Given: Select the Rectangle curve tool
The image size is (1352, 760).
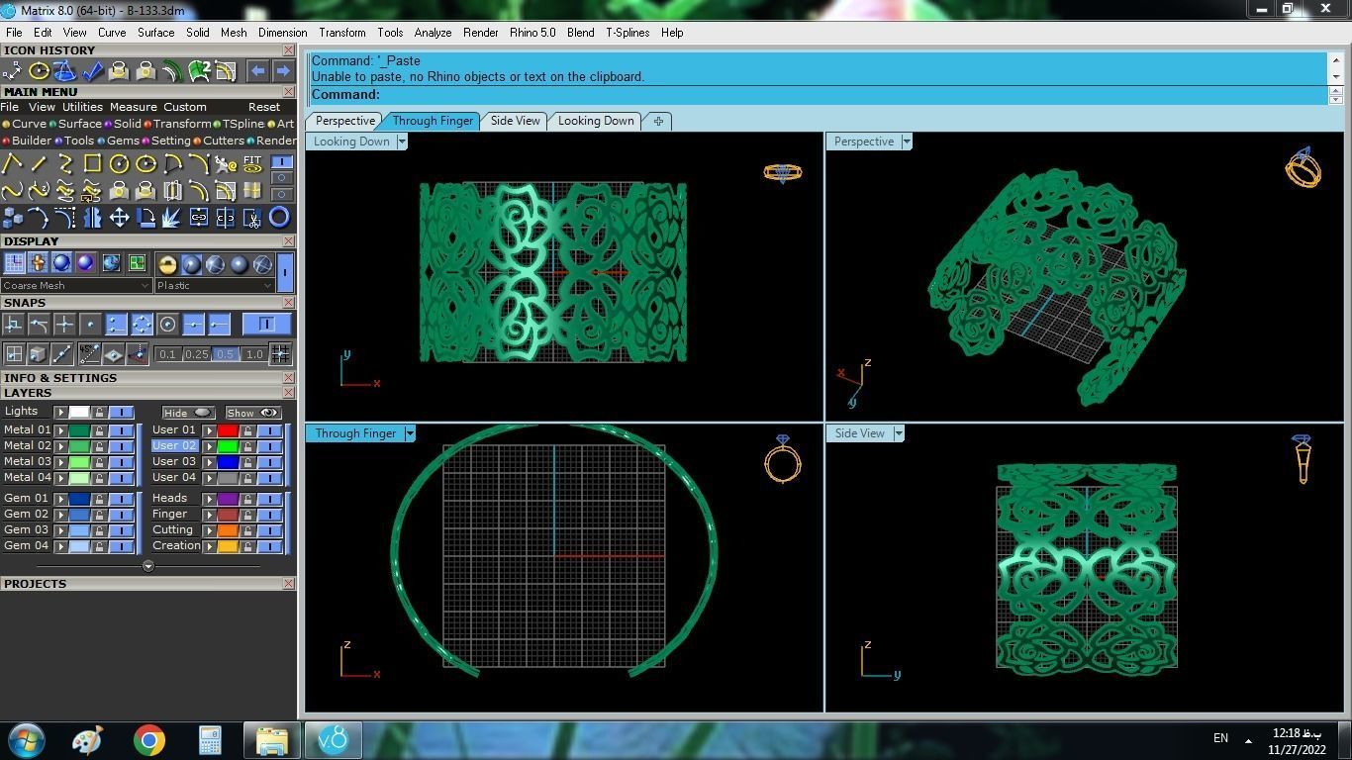Looking at the screenshot, I should pyautogui.click(x=92, y=163).
